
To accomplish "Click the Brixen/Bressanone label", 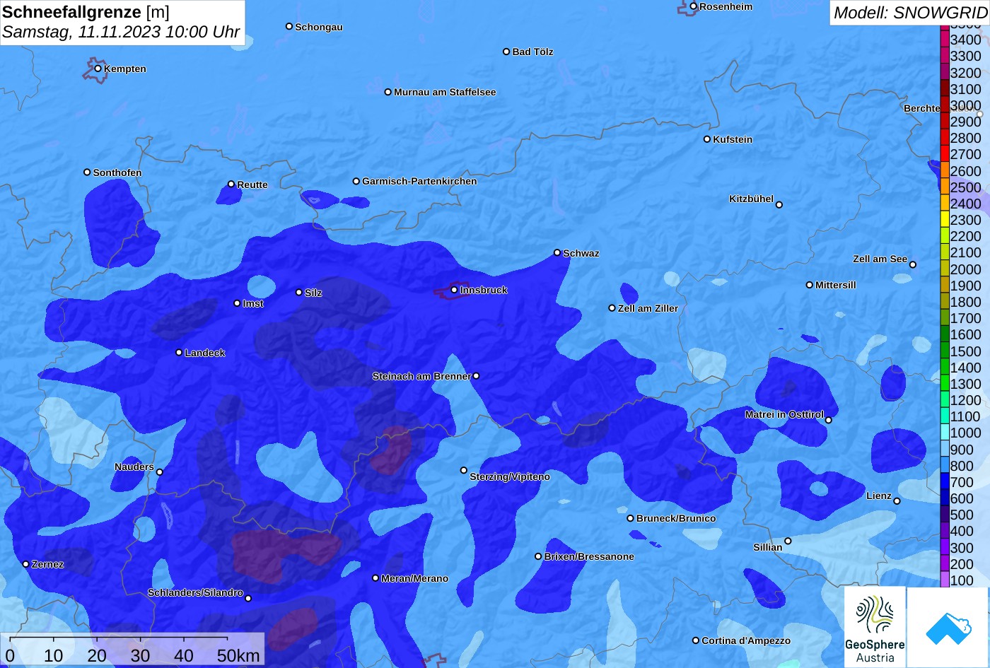I will click(589, 556).
